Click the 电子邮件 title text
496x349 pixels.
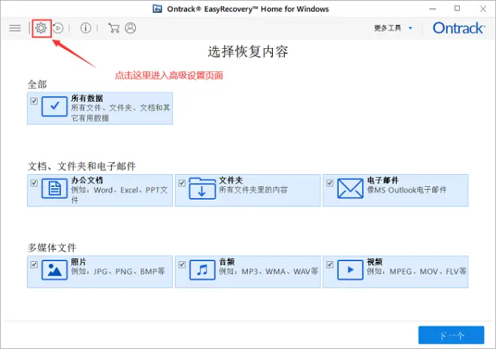[x=383, y=180]
